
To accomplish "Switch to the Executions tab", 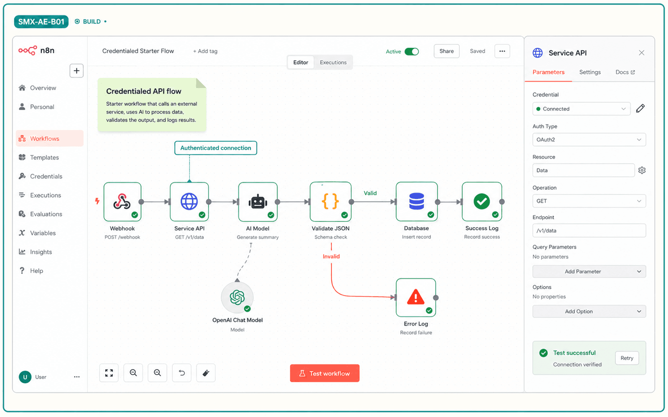I will coord(333,63).
